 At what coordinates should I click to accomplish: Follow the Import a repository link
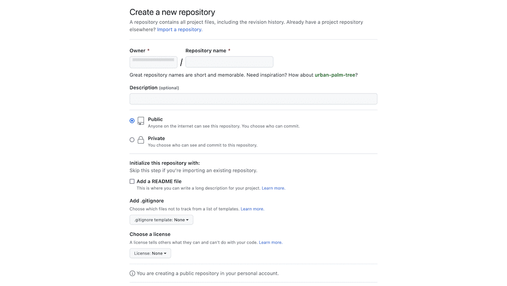tap(179, 29)
